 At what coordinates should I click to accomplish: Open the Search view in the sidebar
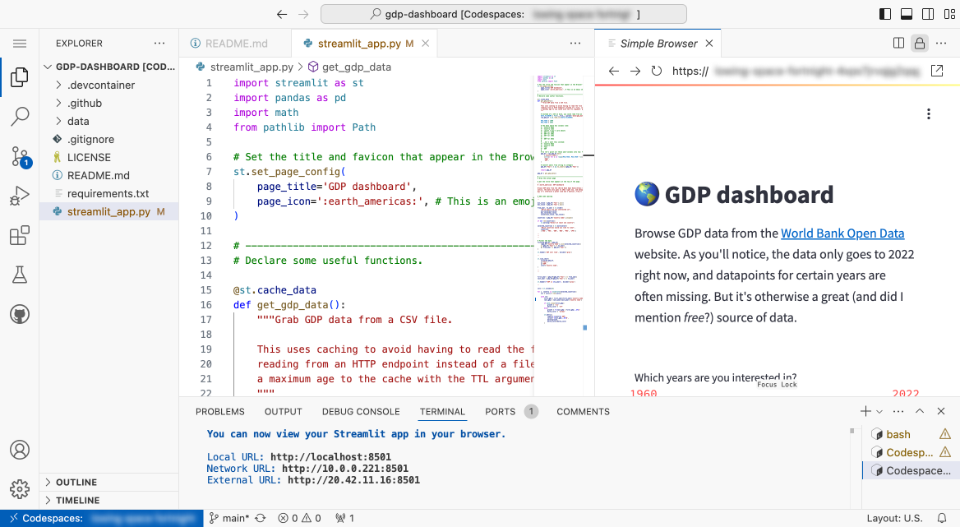[x=20, y=116]
